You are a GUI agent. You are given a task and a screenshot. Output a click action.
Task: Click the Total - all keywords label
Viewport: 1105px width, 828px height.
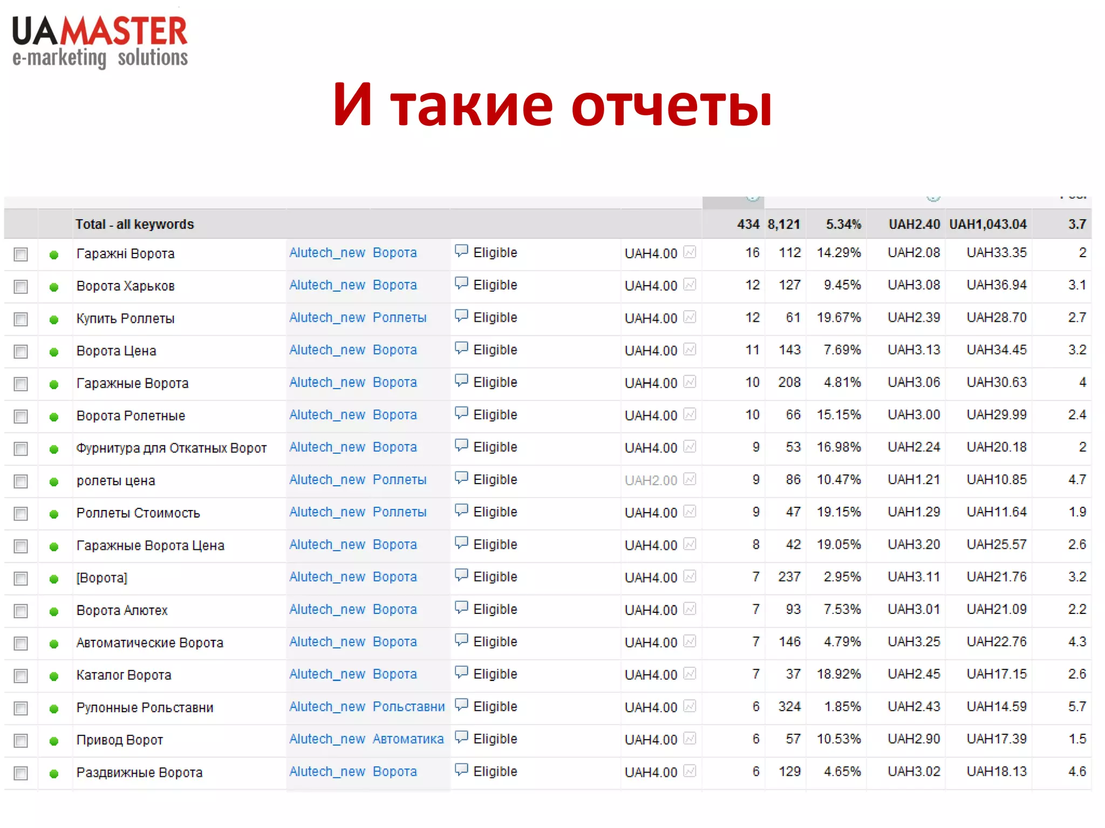[x=134, y=224]
